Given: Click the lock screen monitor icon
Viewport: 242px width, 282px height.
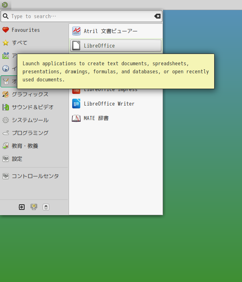Looking at the screenshot, I should pos(34,207).
